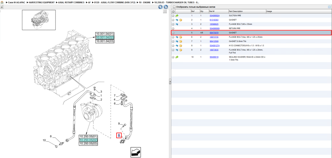Click the package box icon in the ref 6 row

[x=181, y=37]
